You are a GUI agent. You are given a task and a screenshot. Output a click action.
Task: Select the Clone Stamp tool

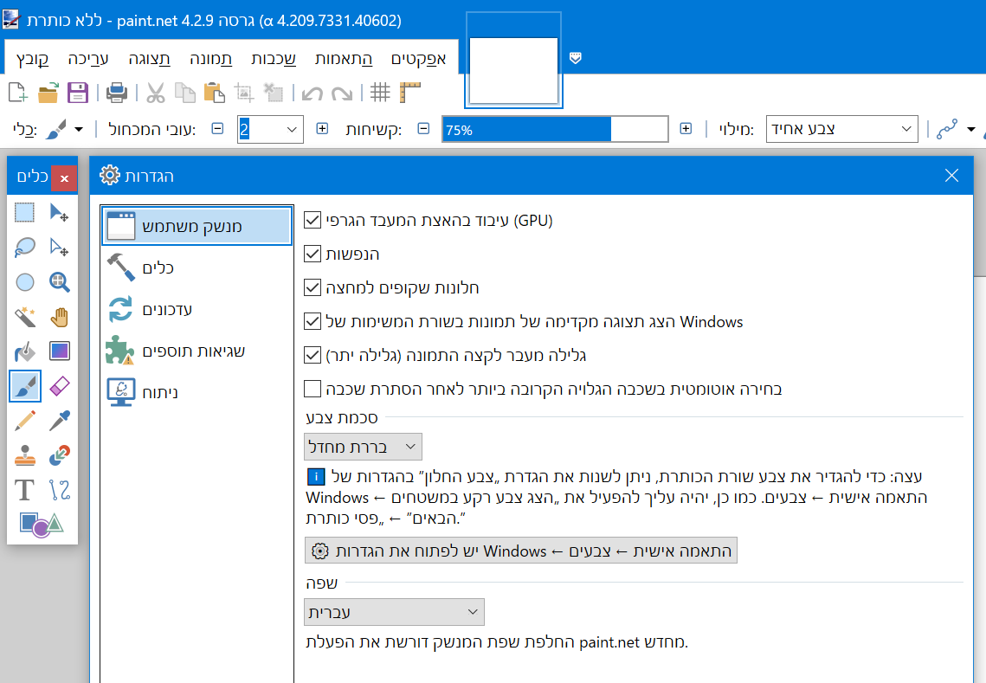[x=24, y=454]
